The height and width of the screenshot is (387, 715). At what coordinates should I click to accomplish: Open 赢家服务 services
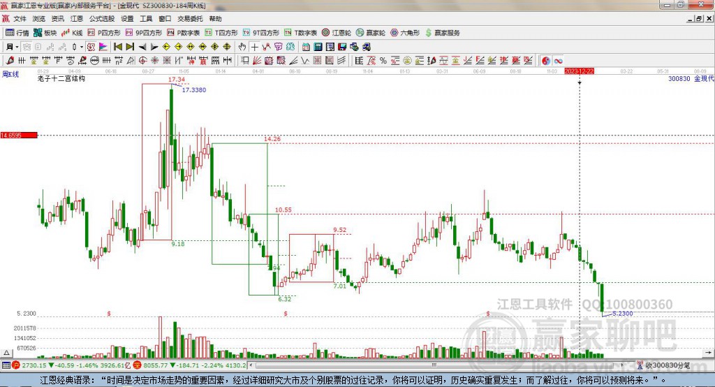(x=442, y=32)
